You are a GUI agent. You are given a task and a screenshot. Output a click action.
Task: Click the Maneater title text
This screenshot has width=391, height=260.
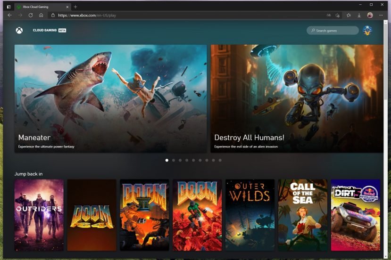[x=34, y=138]
